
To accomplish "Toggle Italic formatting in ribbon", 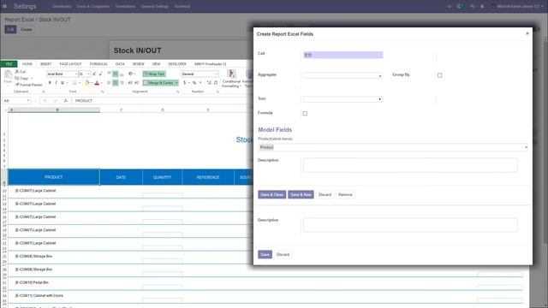I will coord(56,83).
